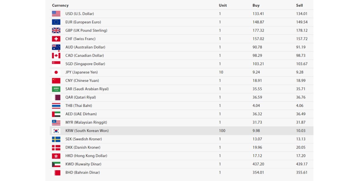Click the Unit column header
The height and width of the screenshot is (181, 346).
tap(223, 5)
